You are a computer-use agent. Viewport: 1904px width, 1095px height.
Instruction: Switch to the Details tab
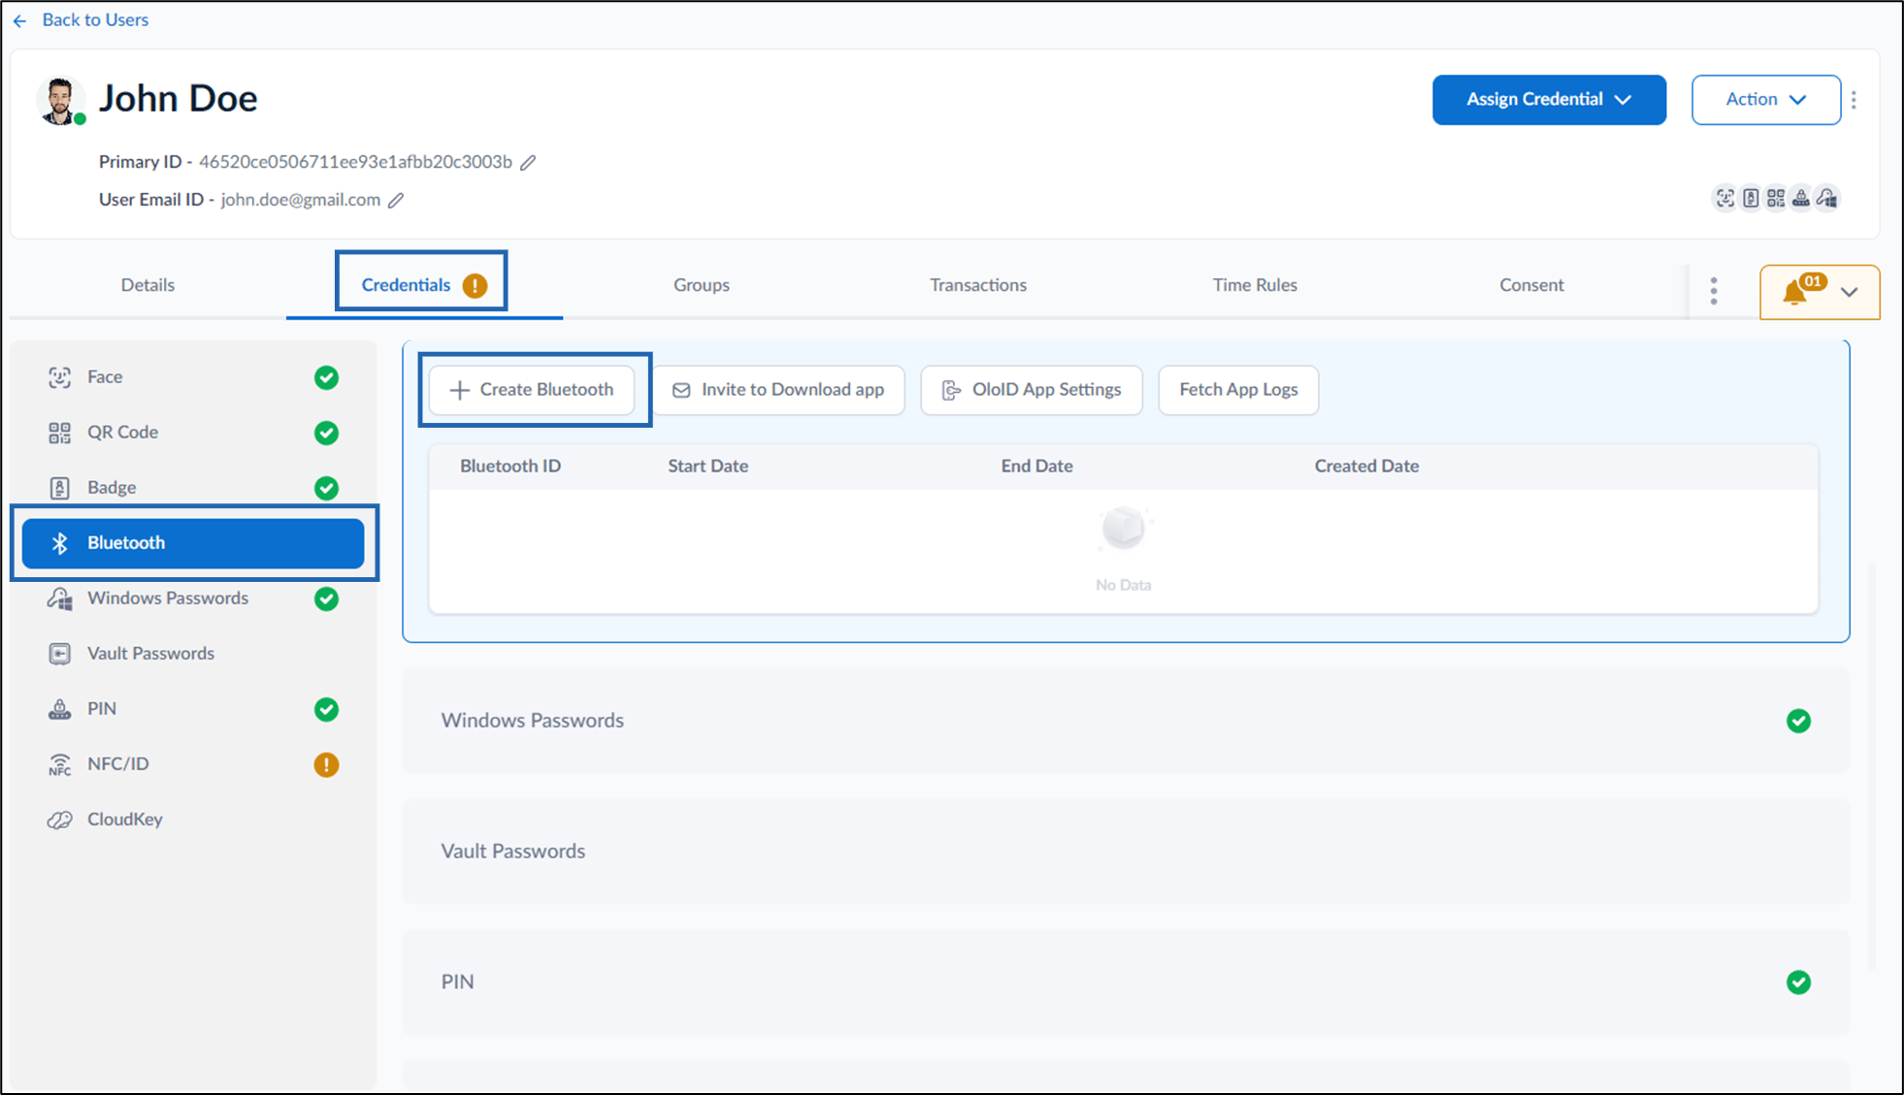point(148,285)
